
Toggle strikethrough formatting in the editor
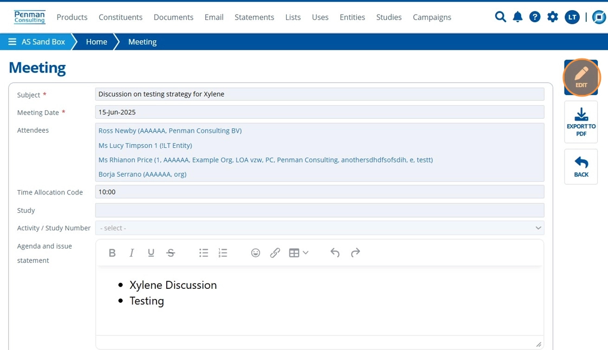[170, 253]
